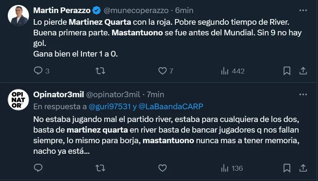Screen dimensions: 318x181
Task: Retweet Opinator3mil's post
Action: pyautogui.click(x=100, y=168)
